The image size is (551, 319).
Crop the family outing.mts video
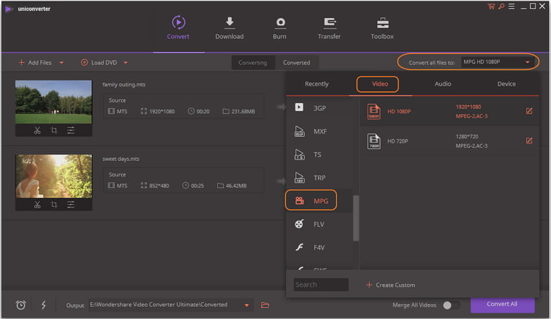click(x=54, y=130)
